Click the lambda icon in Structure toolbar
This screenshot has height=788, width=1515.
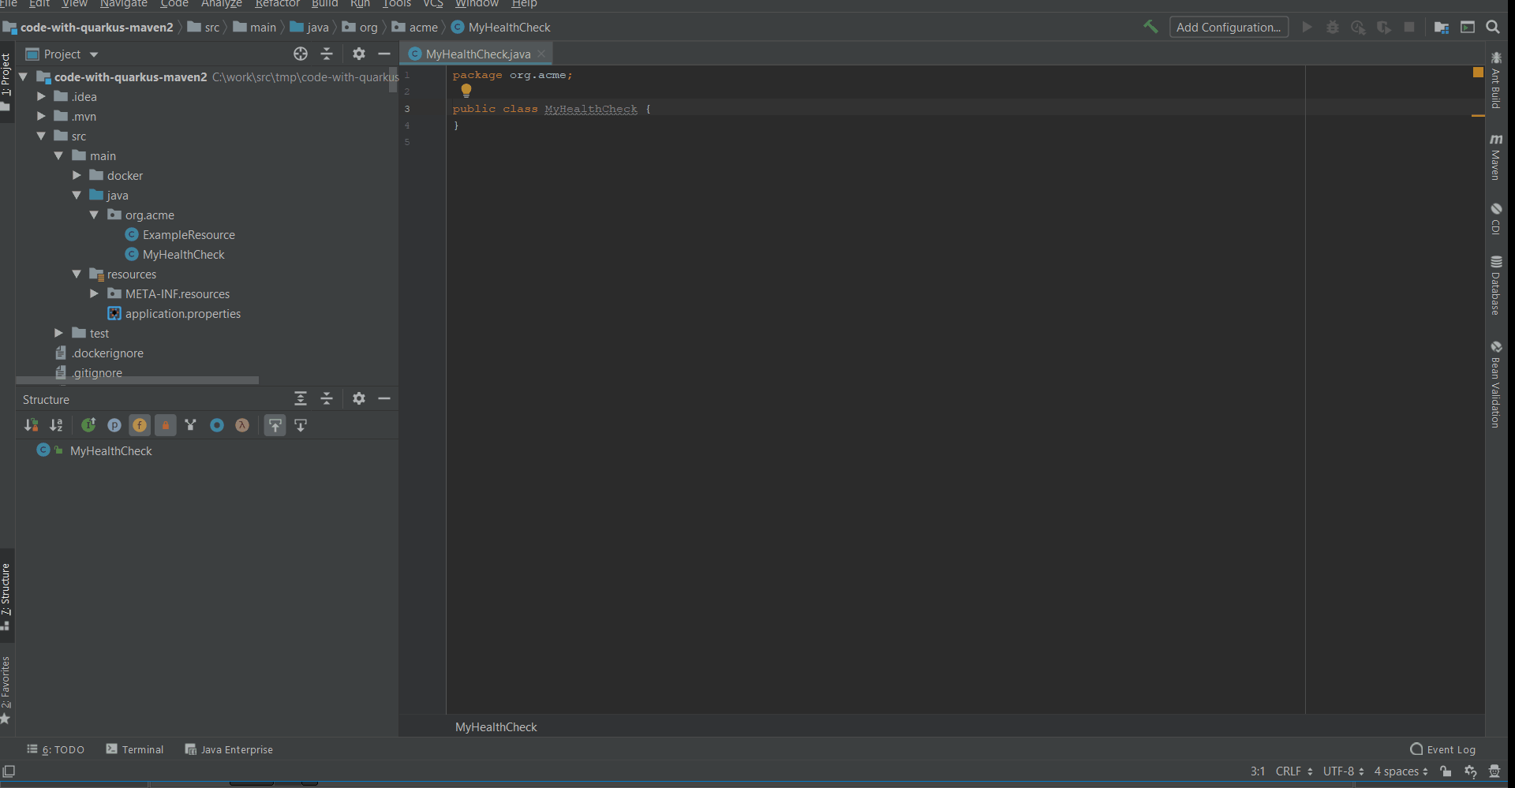tap(242, 425)
